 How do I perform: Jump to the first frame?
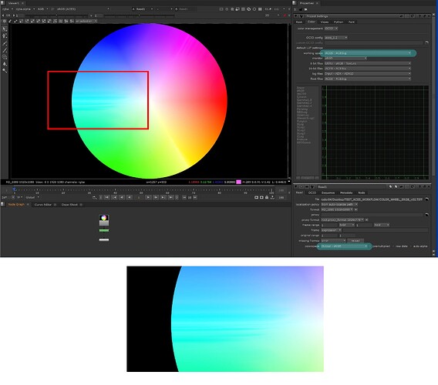coord(106,198)
